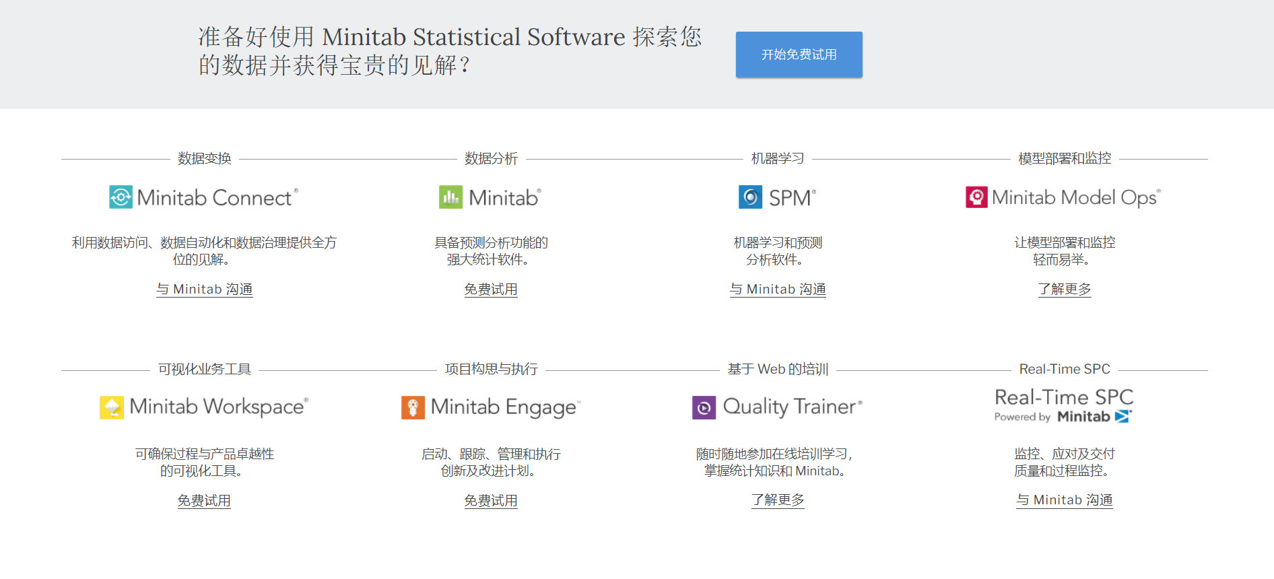Click the Real-Time SPC Minitab logo
The width and height of the screenshot is (1274, 579).
(x=1064, y=406)
